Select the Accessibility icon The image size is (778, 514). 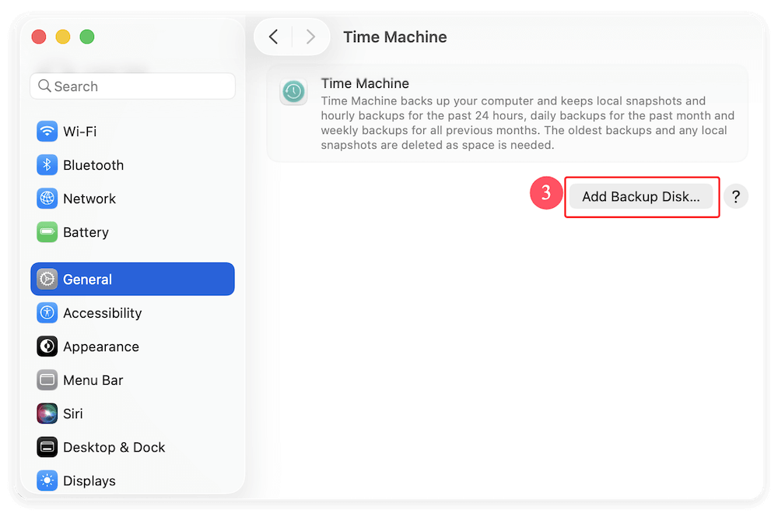[47, 313]
